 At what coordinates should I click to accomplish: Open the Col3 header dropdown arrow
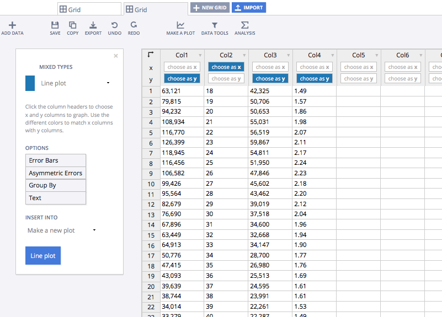click(x=289, y=56)
